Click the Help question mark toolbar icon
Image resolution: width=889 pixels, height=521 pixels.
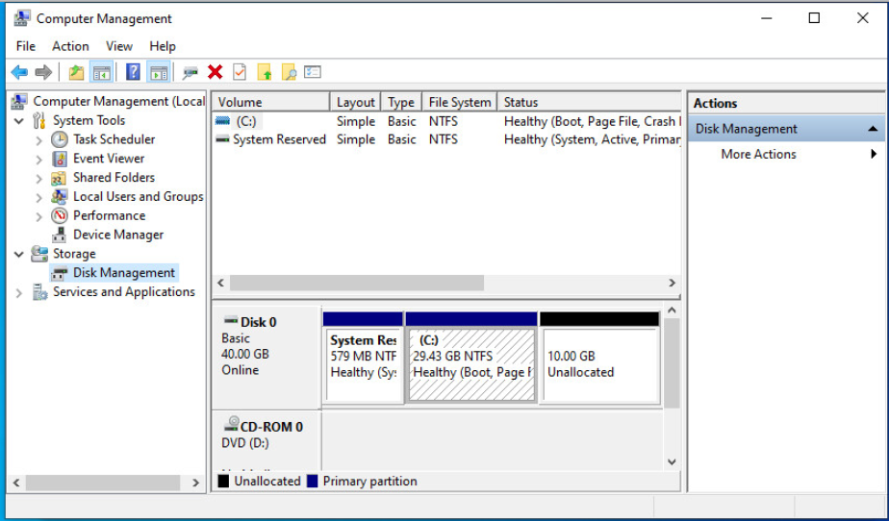133,72
